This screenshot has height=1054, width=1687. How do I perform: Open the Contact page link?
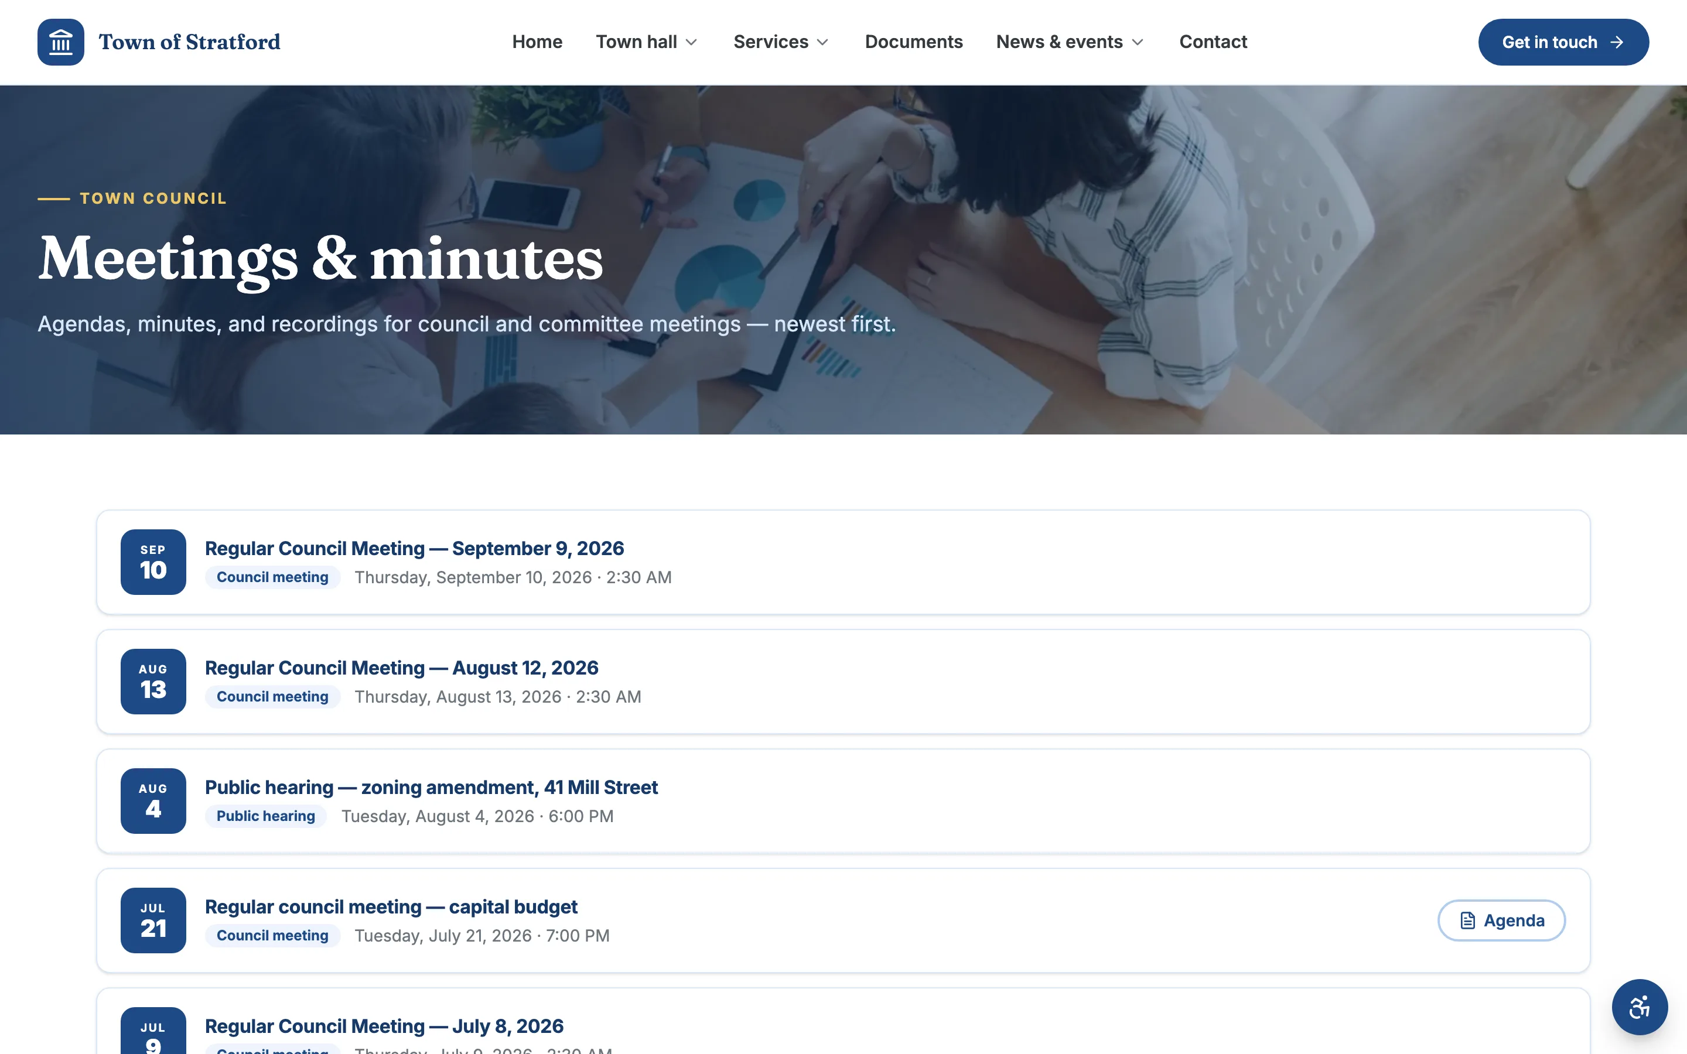click(1213, 42)
